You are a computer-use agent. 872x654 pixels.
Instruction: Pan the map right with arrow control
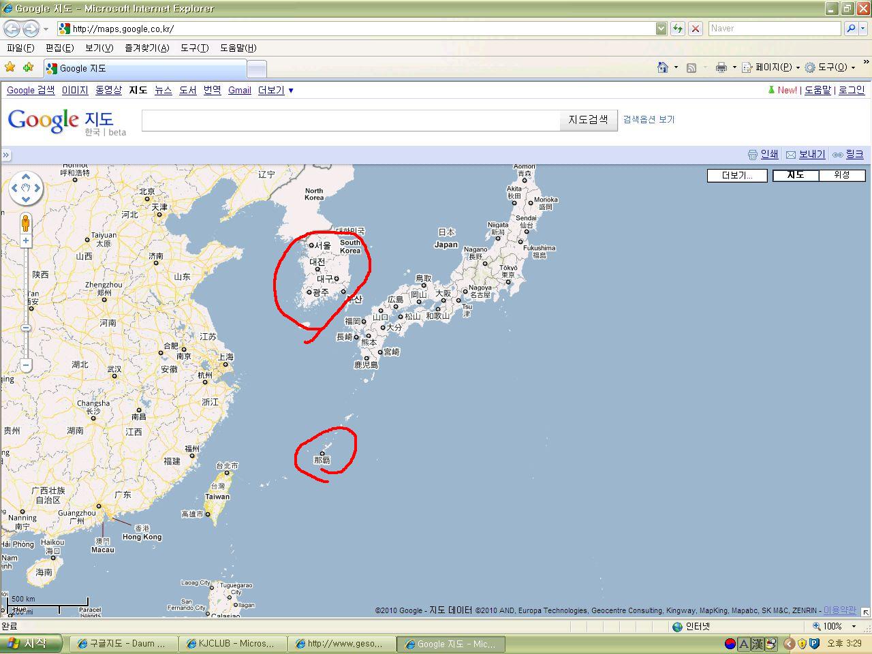[37, 187]
